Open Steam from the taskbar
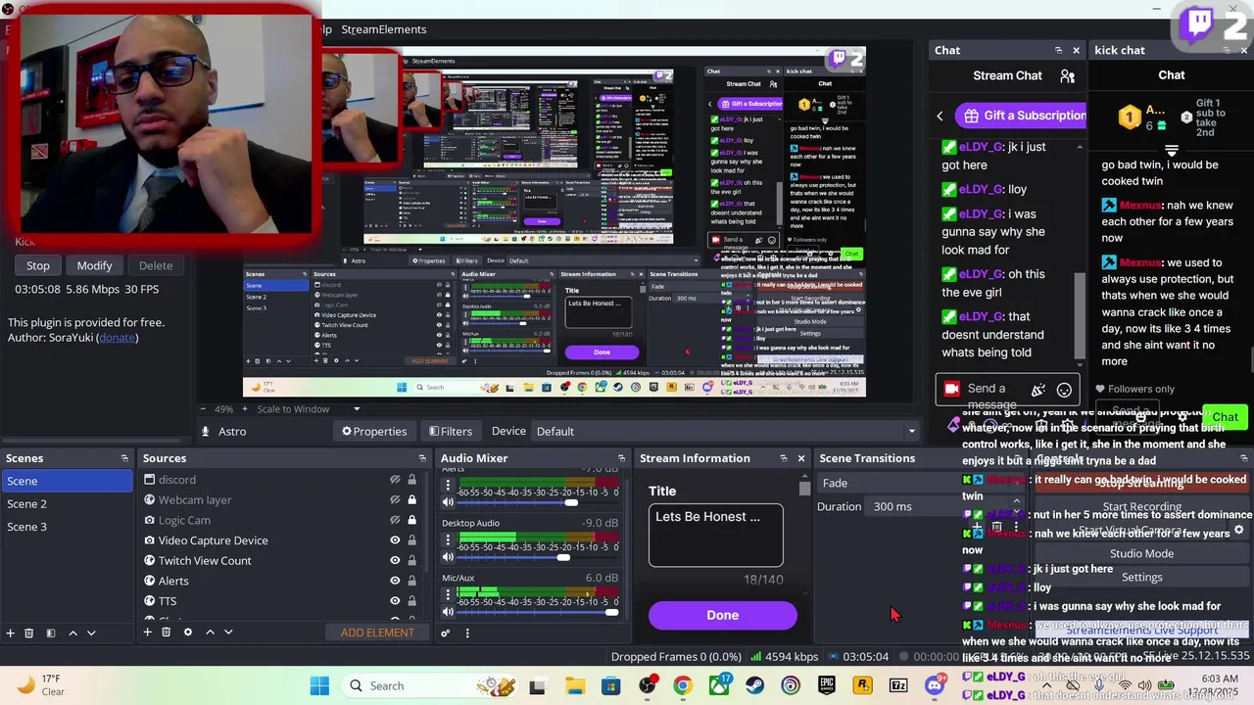This screenshot has width=1254, height=705. pyautogui.click(x=754, y=685)
